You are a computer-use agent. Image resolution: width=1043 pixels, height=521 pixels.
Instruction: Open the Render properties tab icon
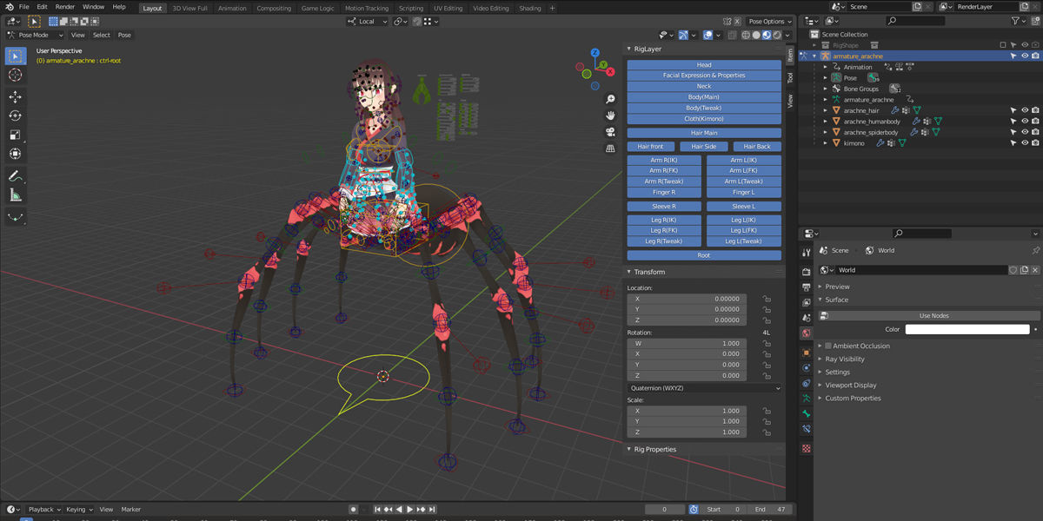point(807,271)
